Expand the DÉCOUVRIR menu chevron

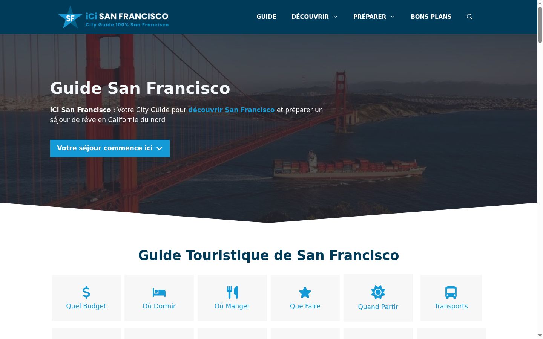point(335,17)
